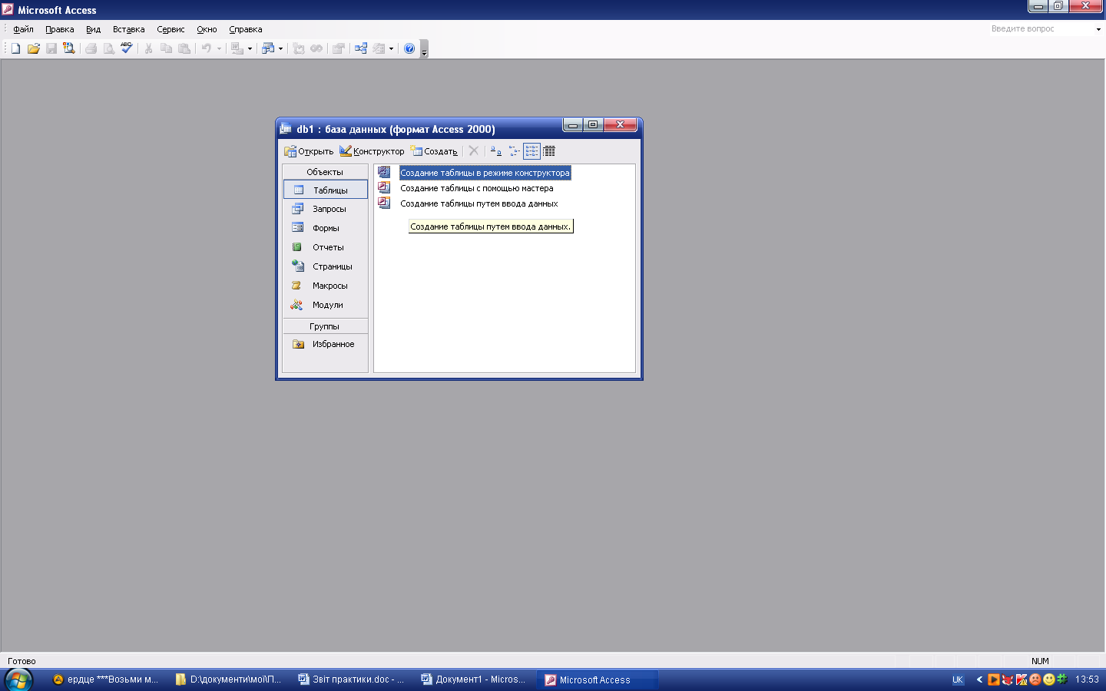Open the Справка menu
The height and width of the screenshot is (691, 1106).
pos(246,29)
